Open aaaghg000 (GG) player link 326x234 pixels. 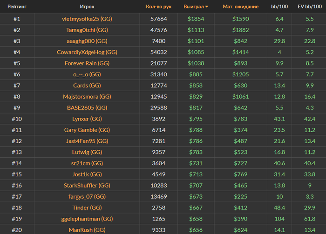[x=87, y=41]
